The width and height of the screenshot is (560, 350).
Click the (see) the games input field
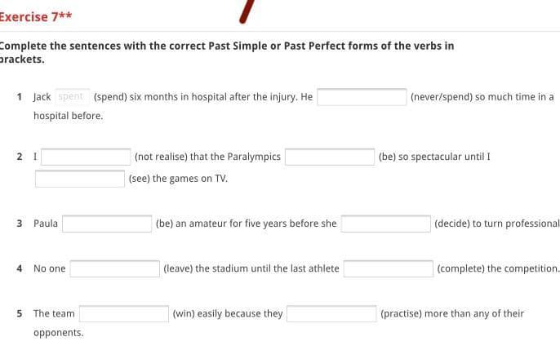pyautogui.click(x=79, y=179)
